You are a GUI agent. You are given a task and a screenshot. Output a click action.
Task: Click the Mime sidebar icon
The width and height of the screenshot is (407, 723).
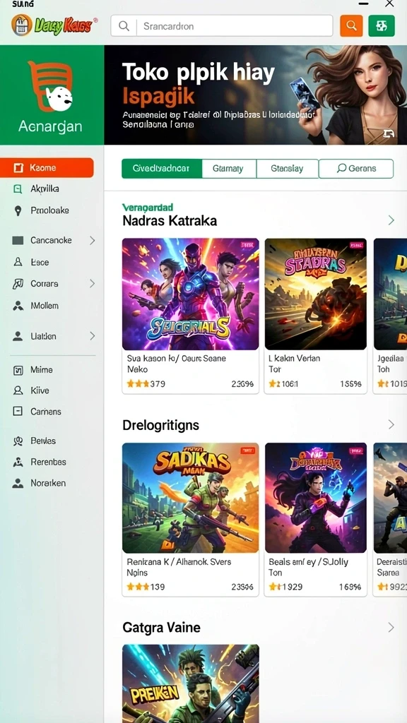[x=18, y=369]
